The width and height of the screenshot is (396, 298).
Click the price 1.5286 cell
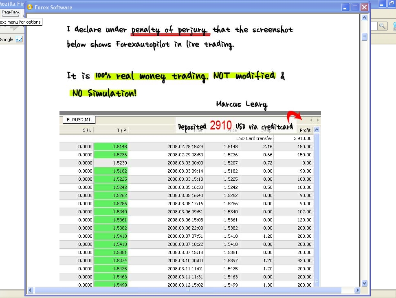(x=231, y=204)
